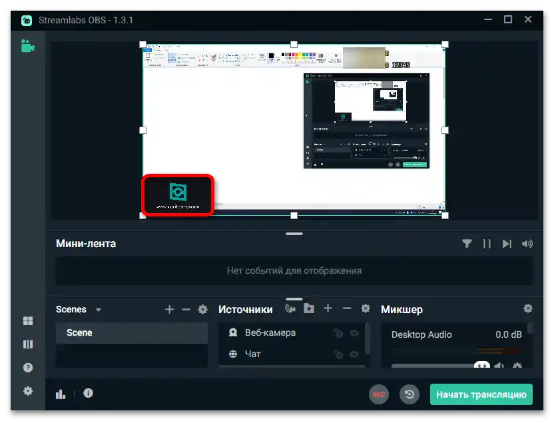
Task: Maximize the Streamlabs OBS window
Action: coord(508,19)
